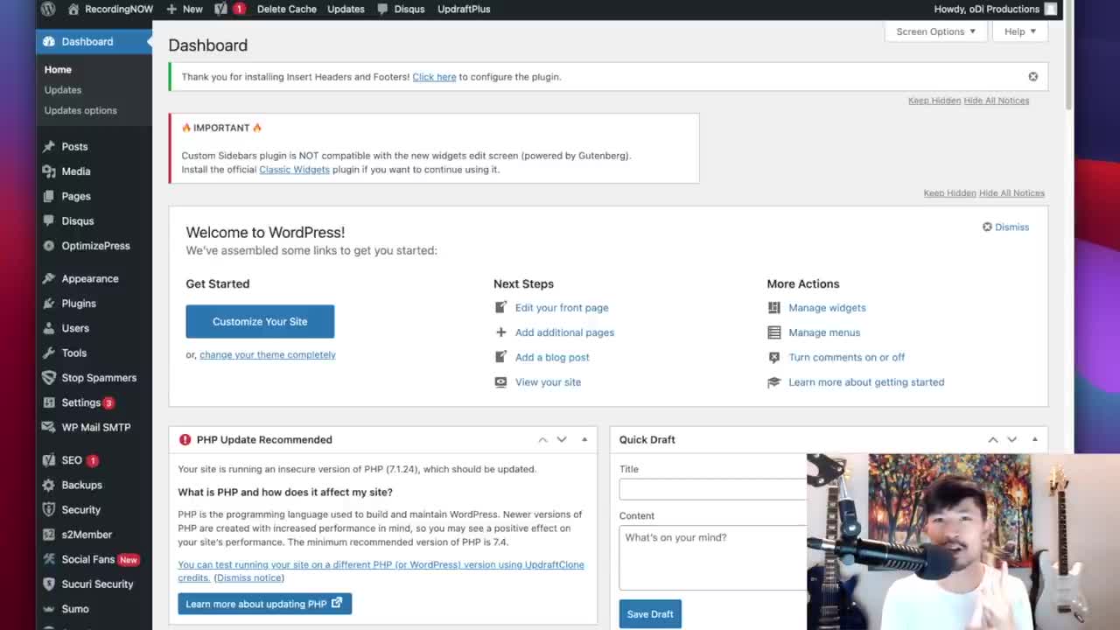Open the oDi Productions avatar icon
The width and height of the screenshot is (1120, 630).
[1051, 9]
